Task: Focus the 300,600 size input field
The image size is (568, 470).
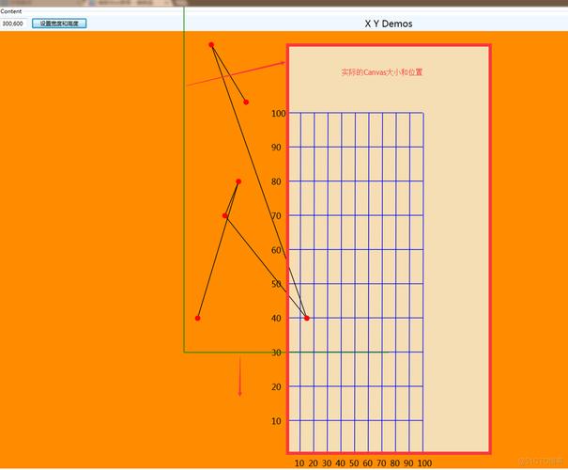Action: 15,23
